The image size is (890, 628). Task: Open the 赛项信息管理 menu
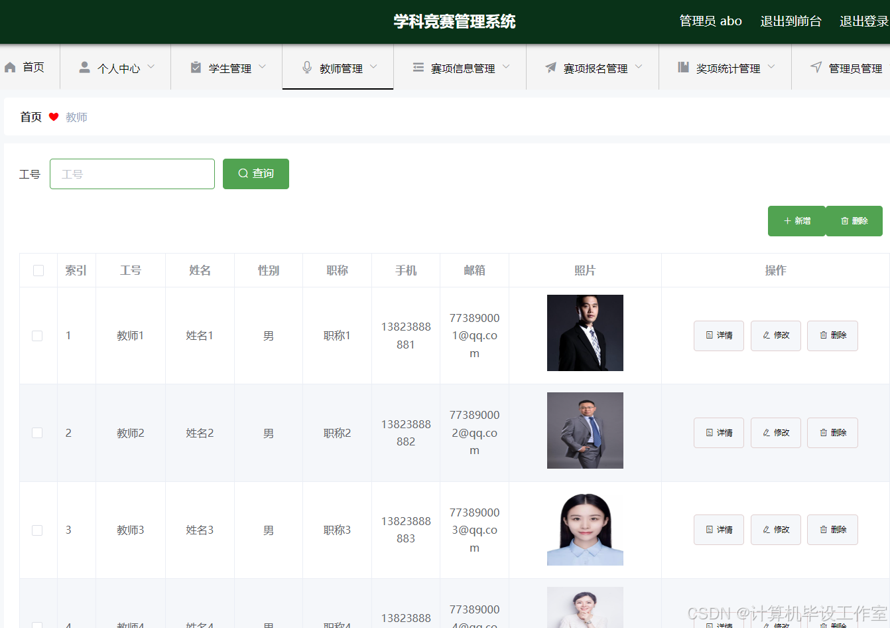460,67
